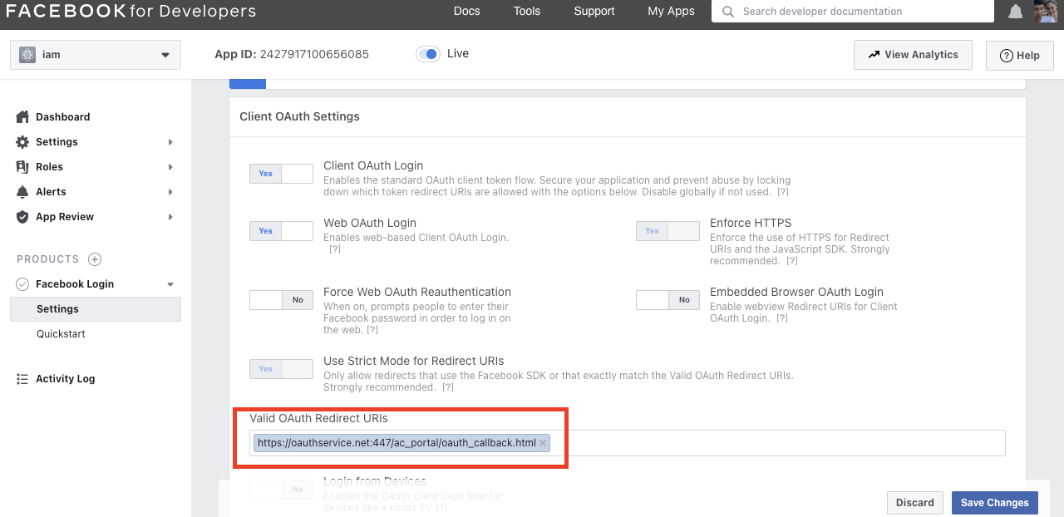Add a product with the plus icon
Screen dimensions: 1064x517
pos(95,259)
